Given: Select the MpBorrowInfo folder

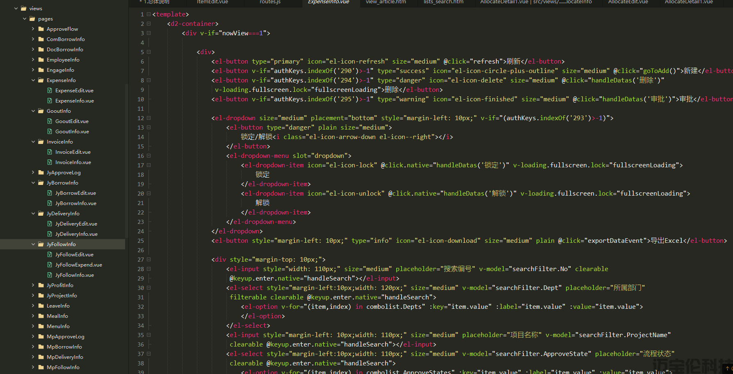Looking at the screenshot, I should (64, 347).
